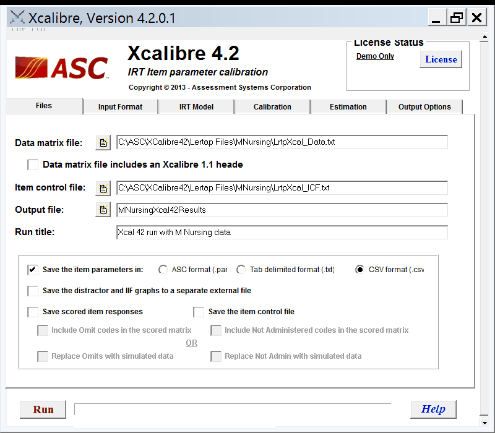Select the ASC format radio button
495x433 pixels.
point(163,270)
